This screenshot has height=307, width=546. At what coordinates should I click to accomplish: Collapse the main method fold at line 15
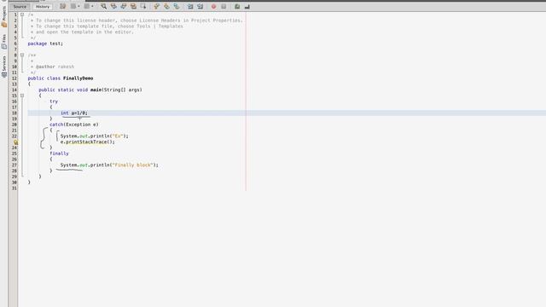click(22, 96)
